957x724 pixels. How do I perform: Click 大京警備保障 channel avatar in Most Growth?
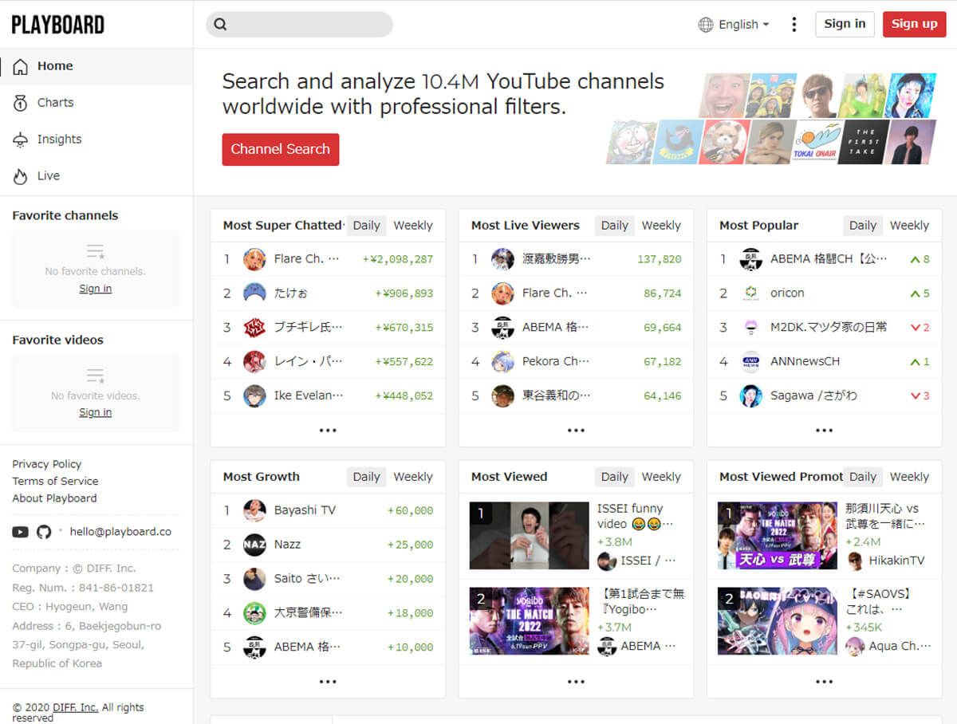point(254,612)
